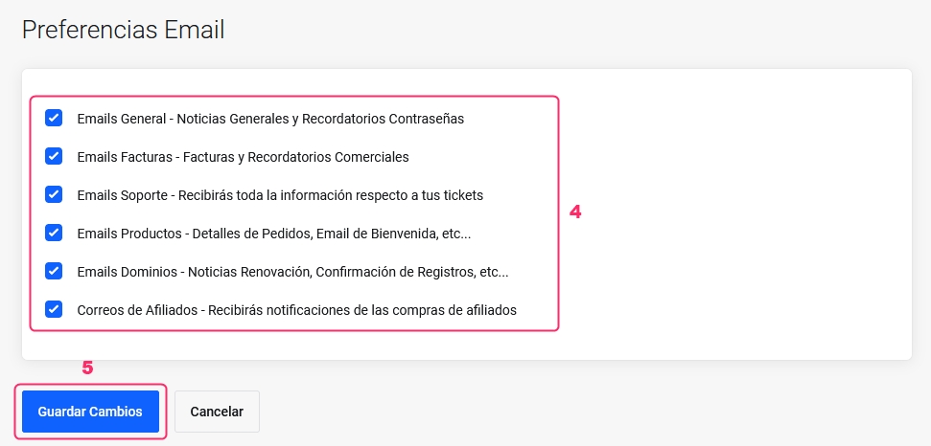Click the word 'Contraseñas' in the first option
This screenshot has width=931, height=446.
(425, 119)
